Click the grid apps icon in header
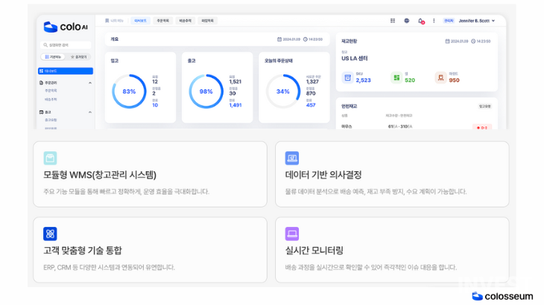Screen dimensions: 544x305 coord(393,21)
